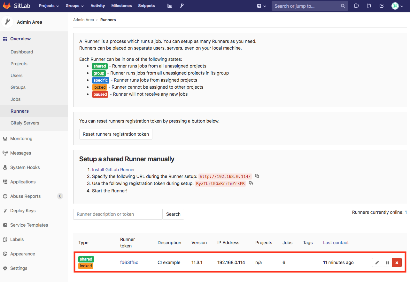
Task: Pause the CI example runner
Action: 387,262
